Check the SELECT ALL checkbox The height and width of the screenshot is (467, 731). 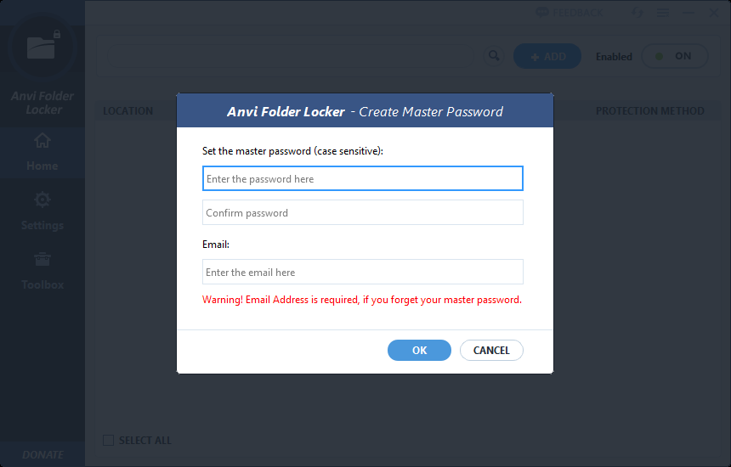(108, 440)
